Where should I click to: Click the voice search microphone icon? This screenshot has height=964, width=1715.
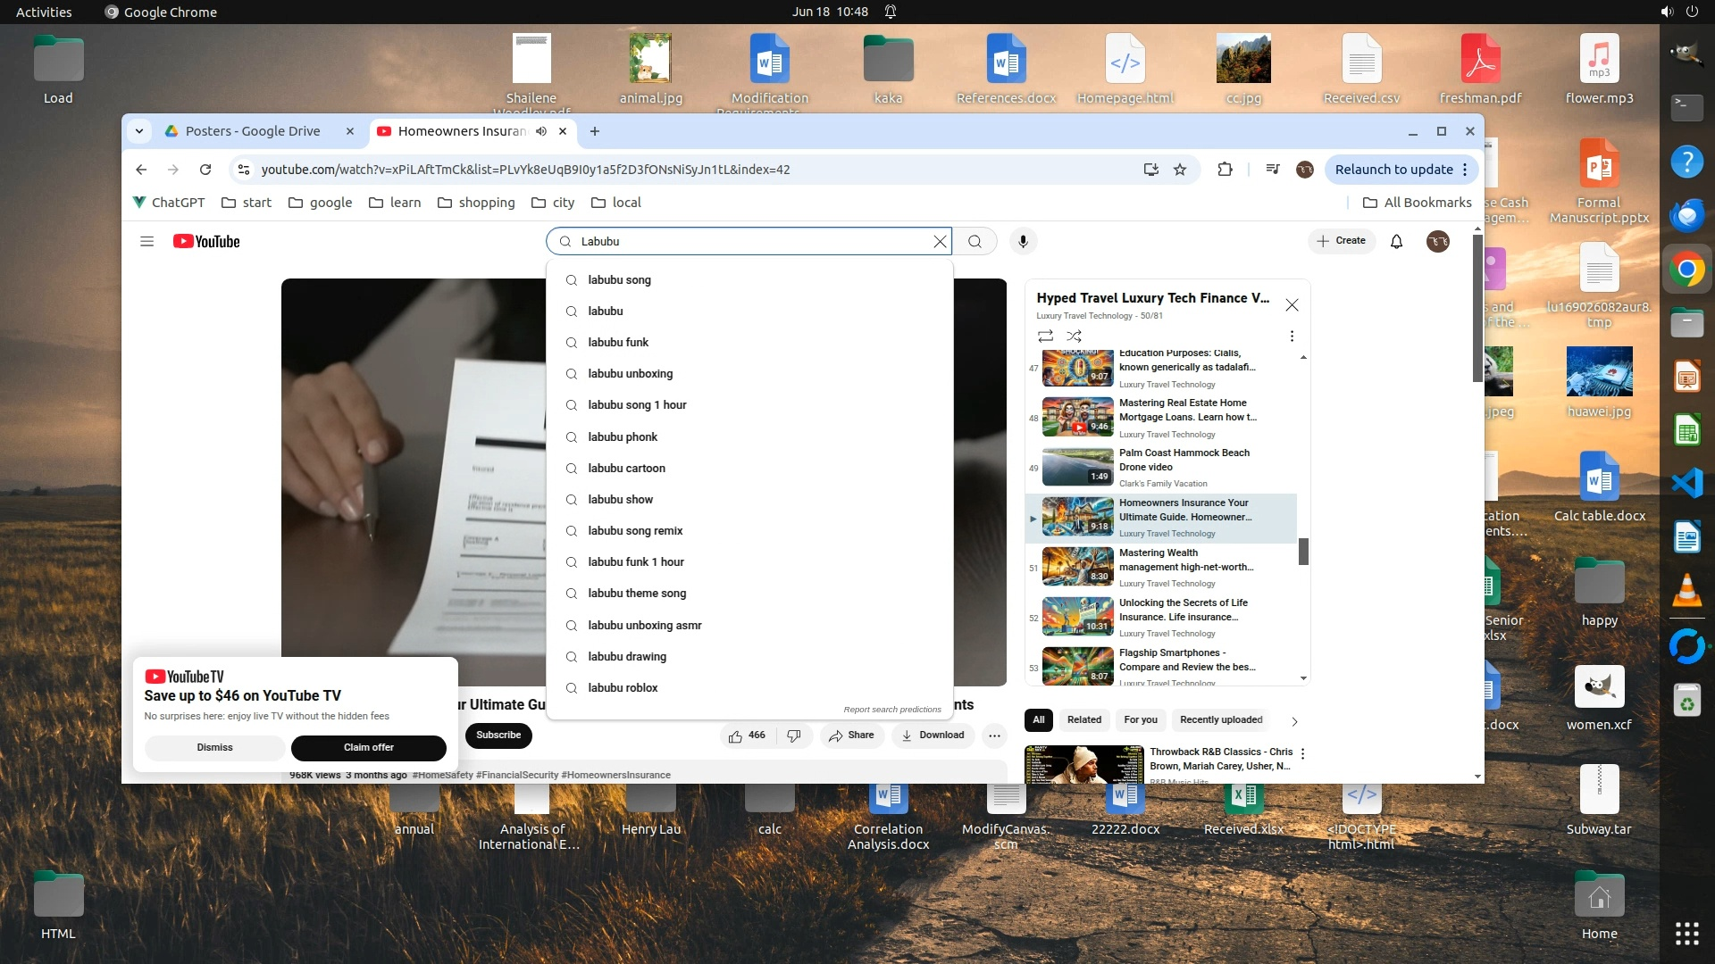1023,241
